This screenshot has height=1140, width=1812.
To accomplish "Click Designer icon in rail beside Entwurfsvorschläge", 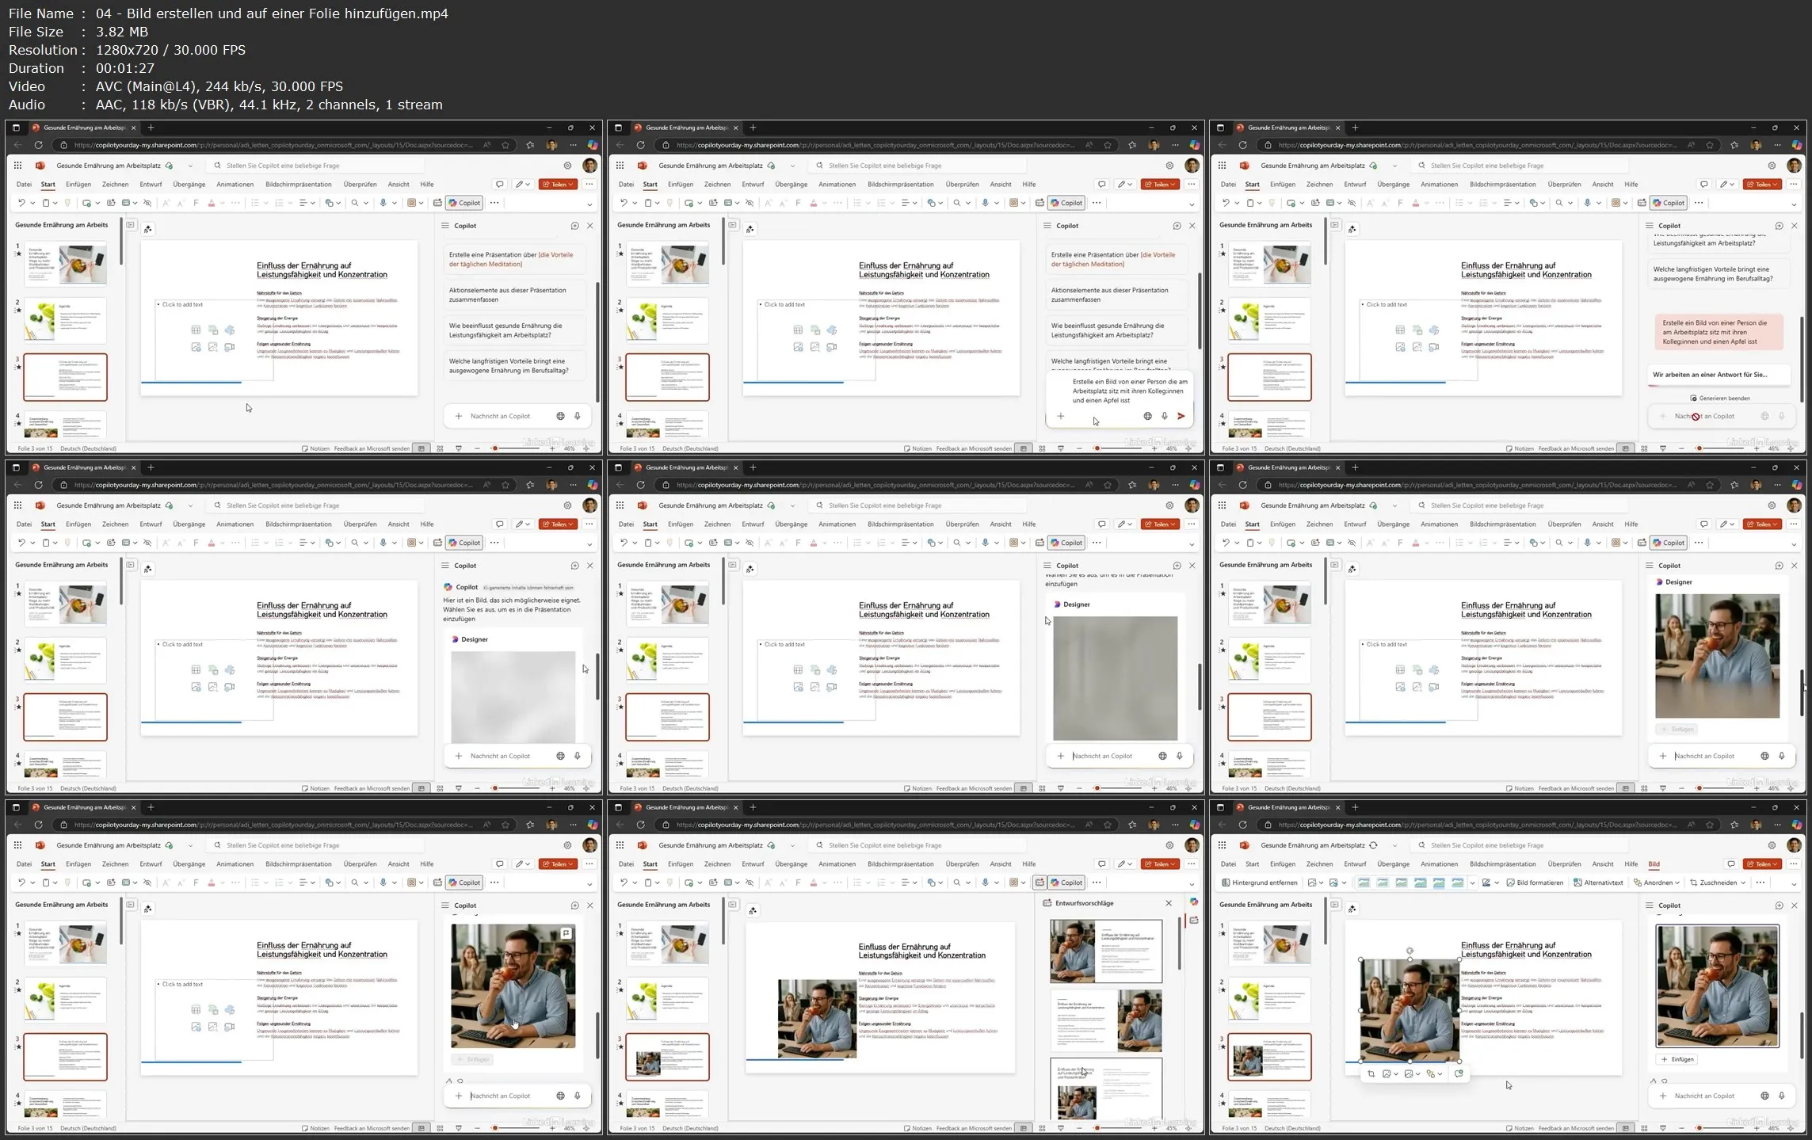I will pos(1194,920).
